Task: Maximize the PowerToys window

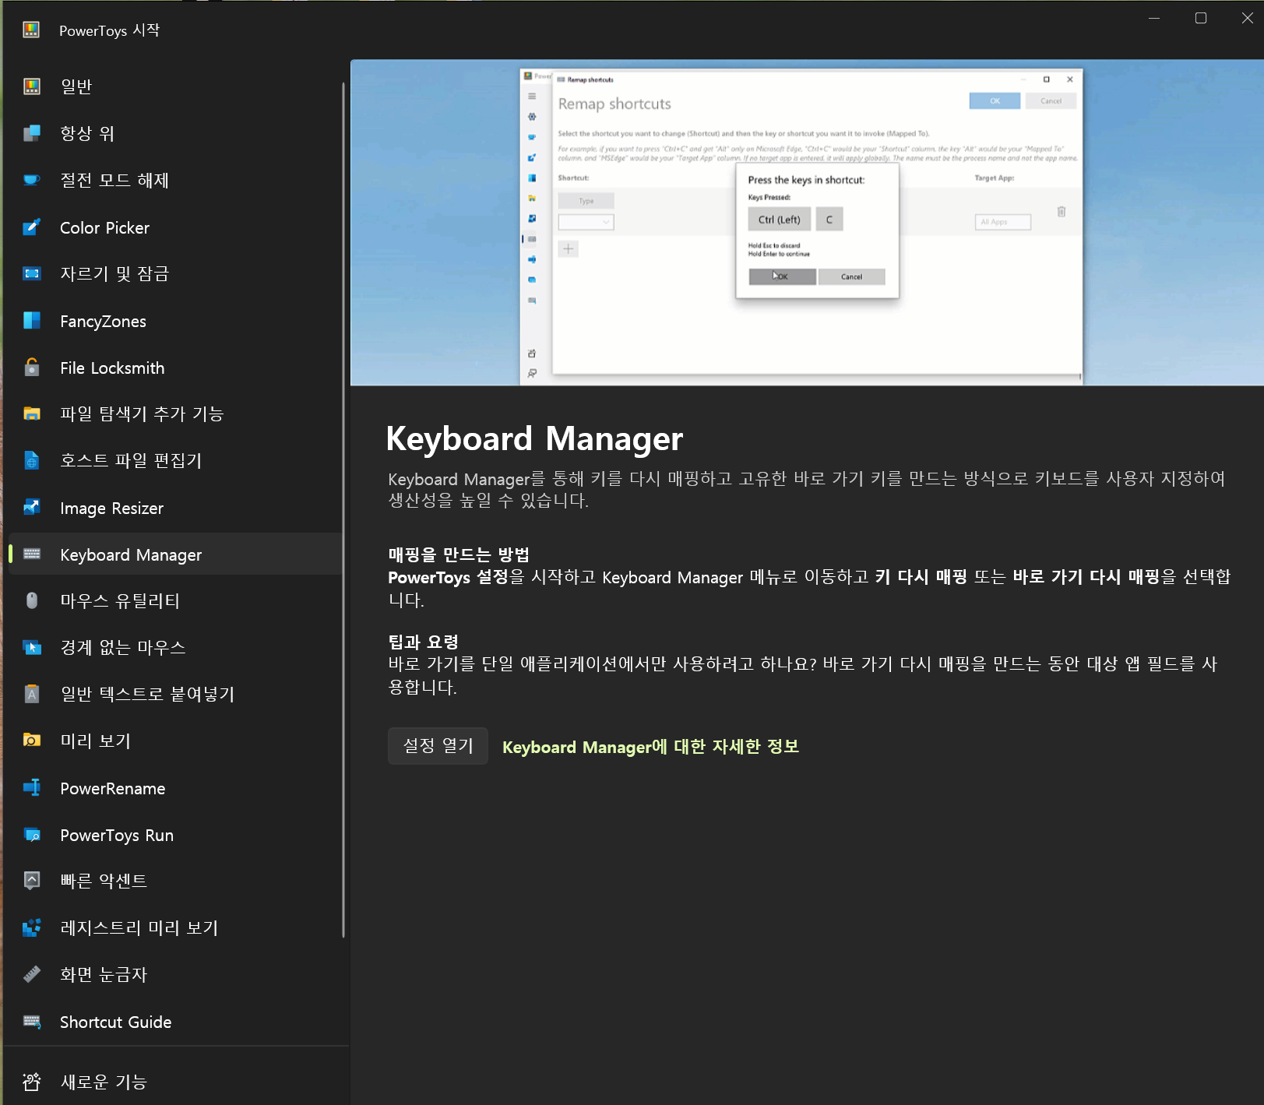Action: pyautogui.click(x=1201, y=18)
